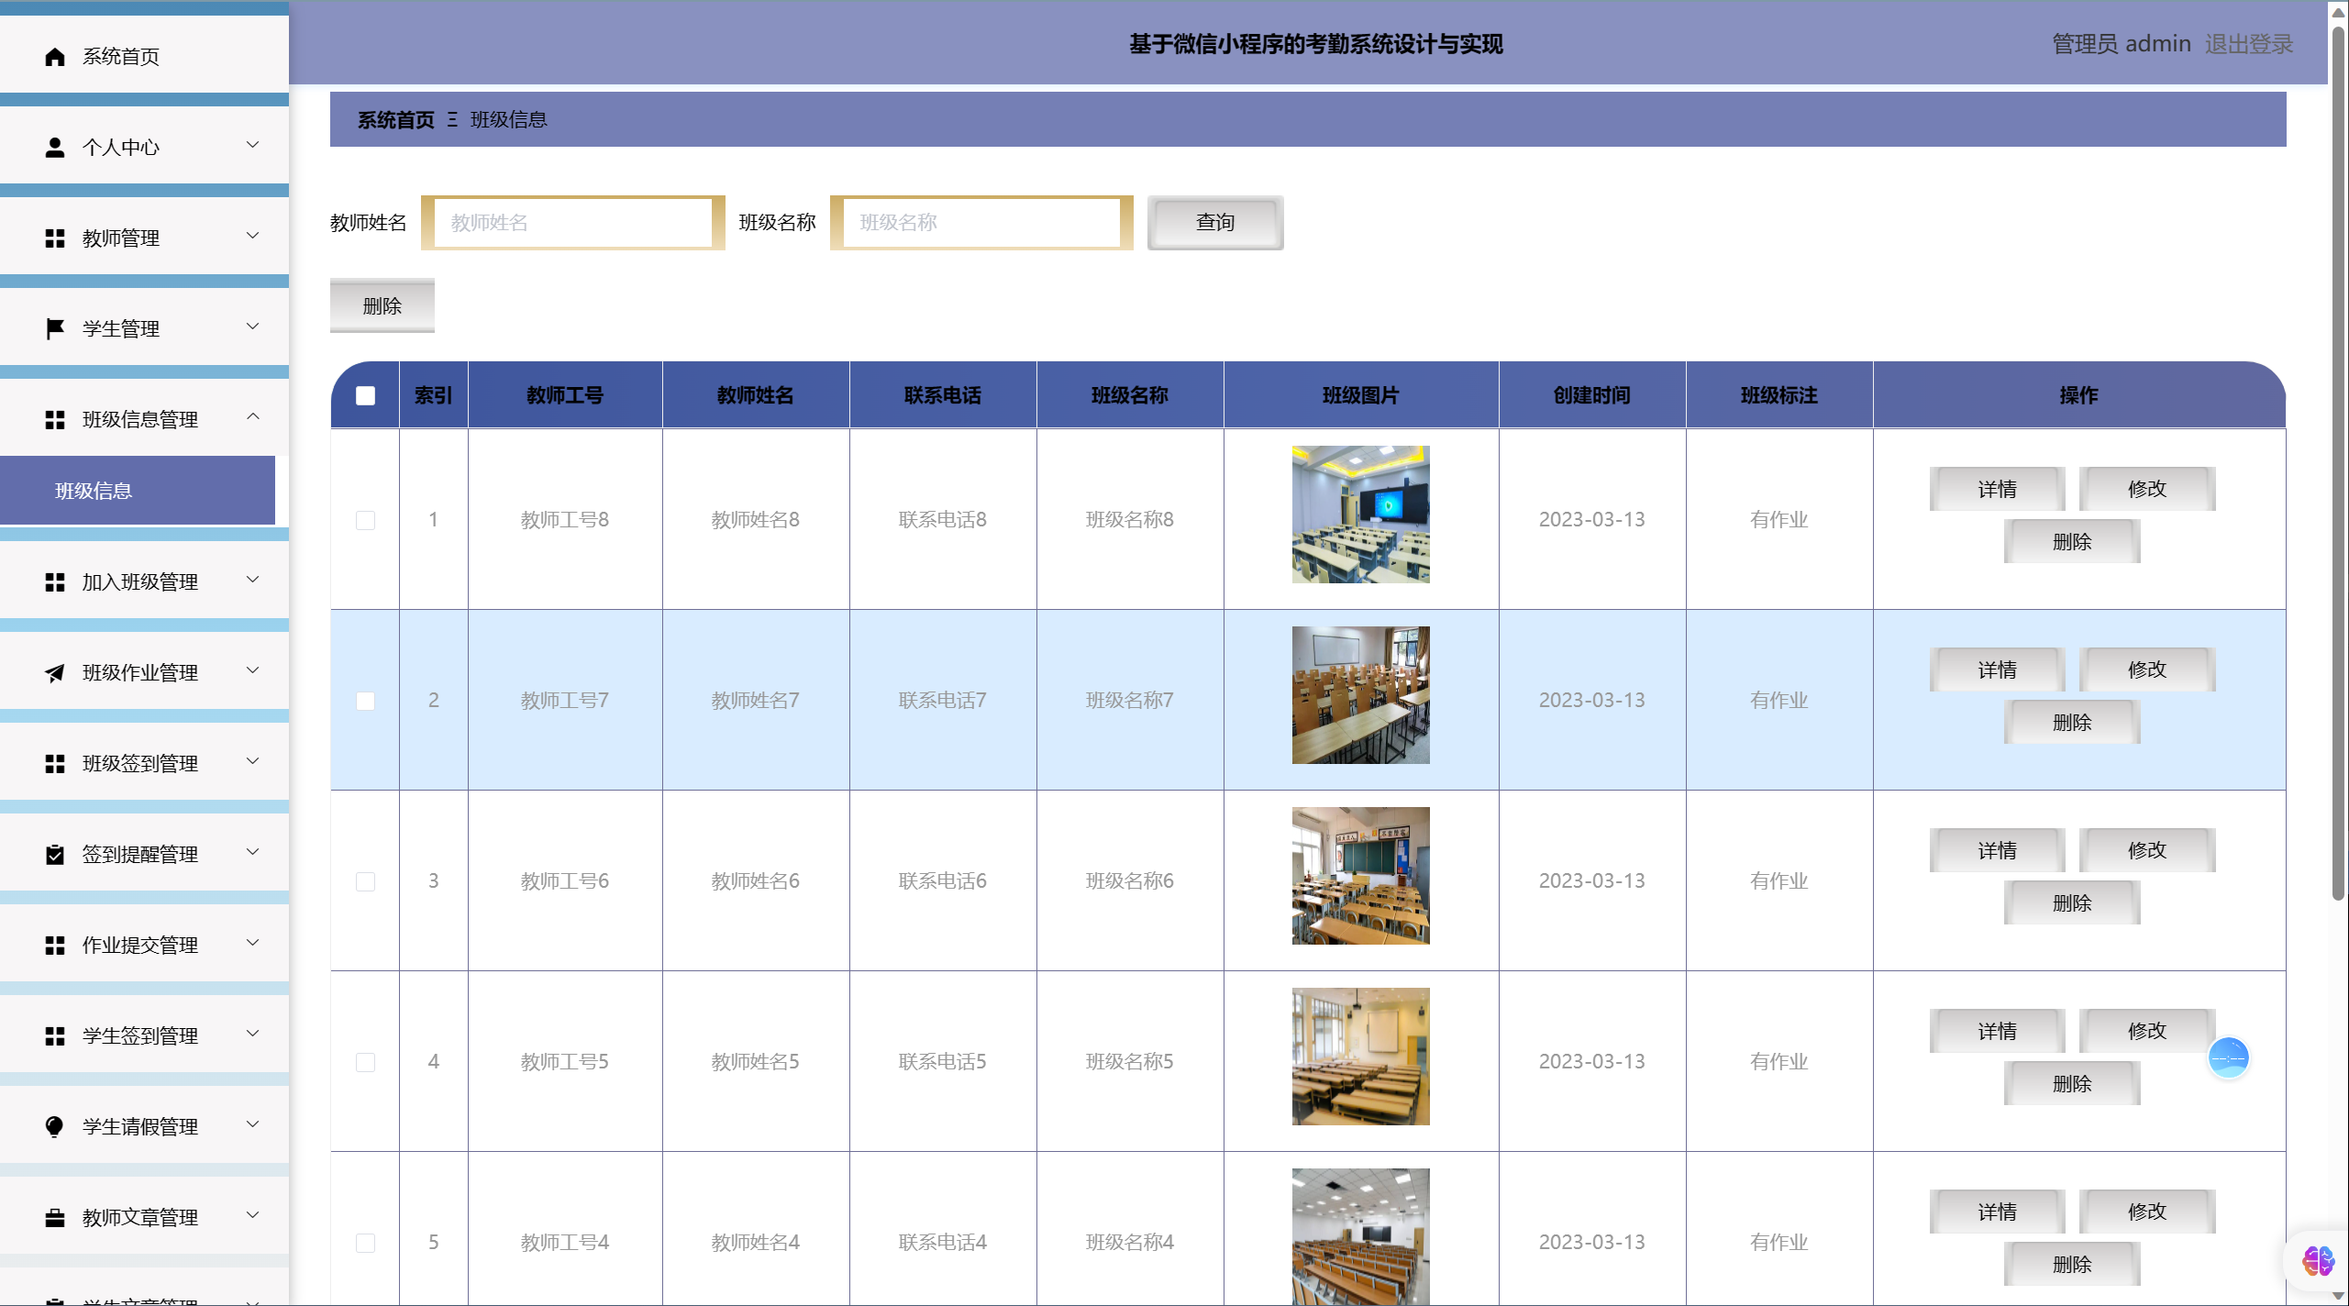Click the lightbulb icon beside 学生请假管理
Viewport: 2349px width, 1306px height.
click(x=54, y=1126)
